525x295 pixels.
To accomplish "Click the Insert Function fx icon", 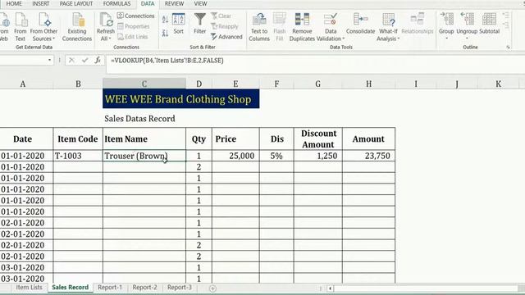I will coord(98,60).
